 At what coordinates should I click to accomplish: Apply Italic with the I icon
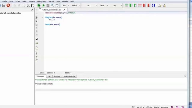(37, 21)
